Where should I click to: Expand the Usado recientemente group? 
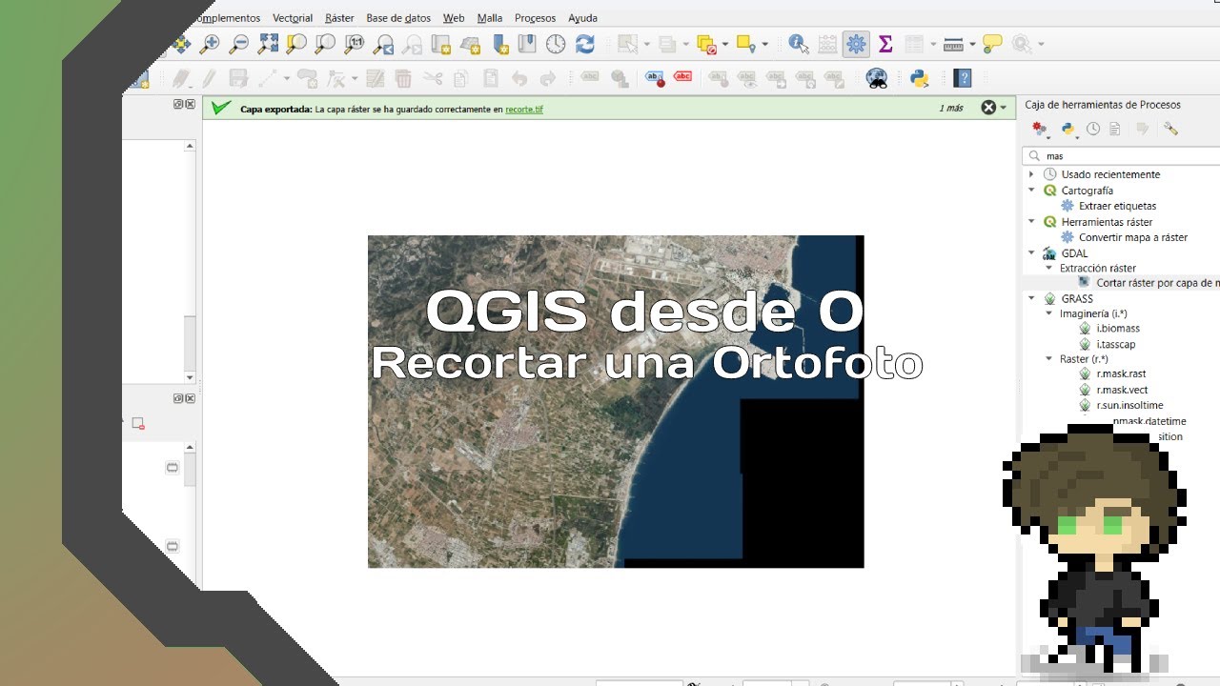pyautogui.click(x=1031, y=174)
